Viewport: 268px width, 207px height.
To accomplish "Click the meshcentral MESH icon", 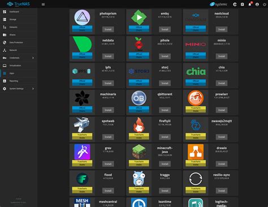I will point(82,202).
